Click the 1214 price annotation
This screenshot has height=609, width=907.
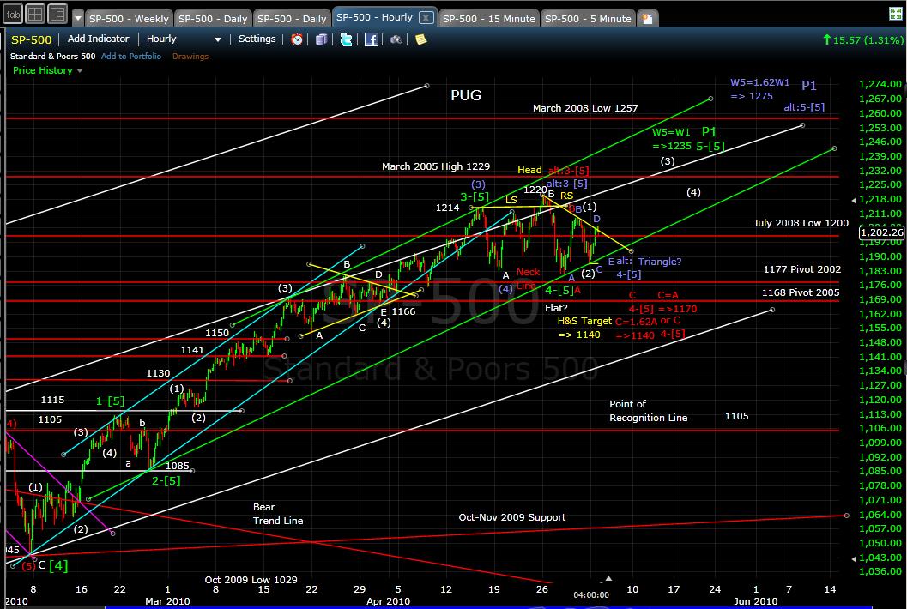point(447,208)
